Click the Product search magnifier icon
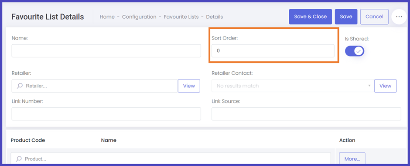Viewport: 410px width, 166px height. pyautogui.click(x=19, y=159)
